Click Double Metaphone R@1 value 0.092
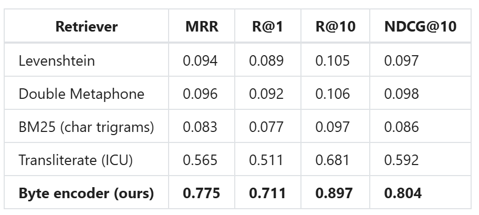479x215 pixels. tap(266, 94)
